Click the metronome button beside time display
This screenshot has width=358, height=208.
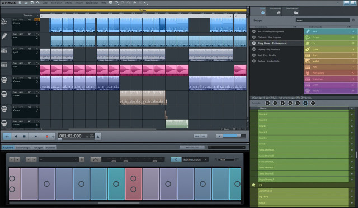98,136
